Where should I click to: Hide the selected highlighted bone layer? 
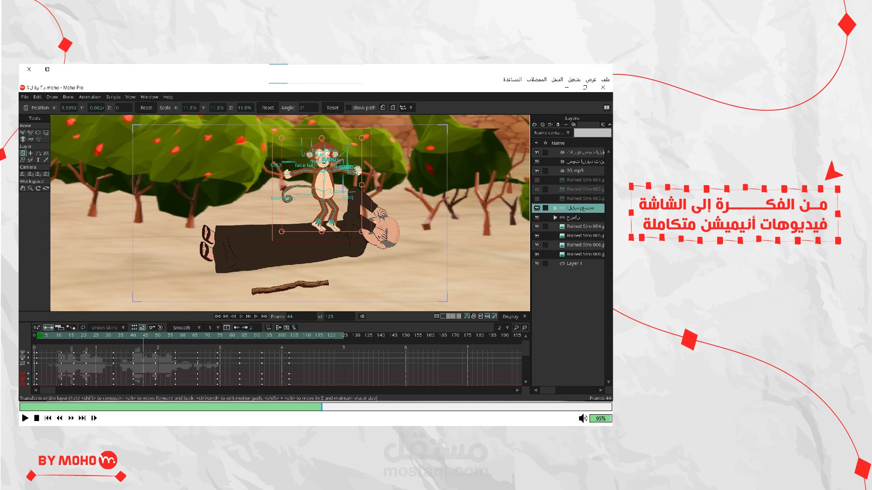(x=537, y=208)
